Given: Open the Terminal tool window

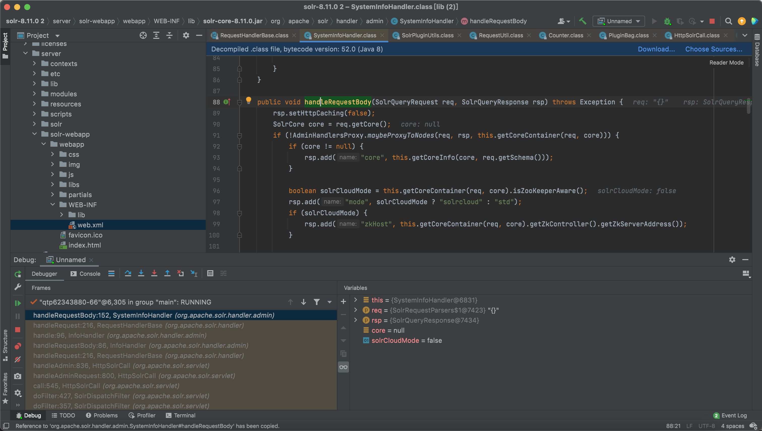Looking at the screenshot, I should 180,415.
